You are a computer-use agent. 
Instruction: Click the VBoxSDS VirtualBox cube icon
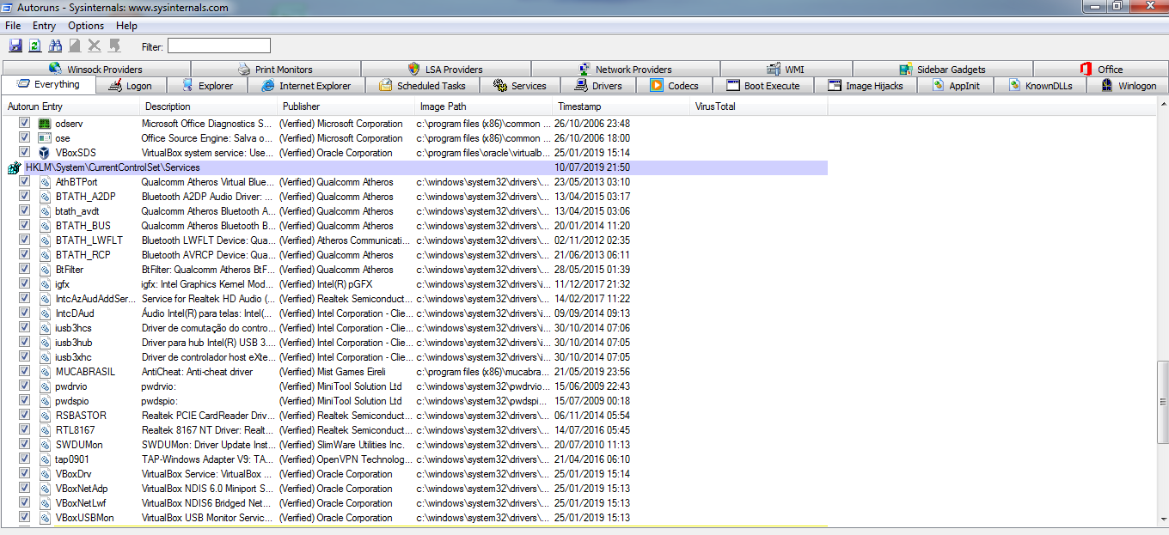(x=45, y=153)
